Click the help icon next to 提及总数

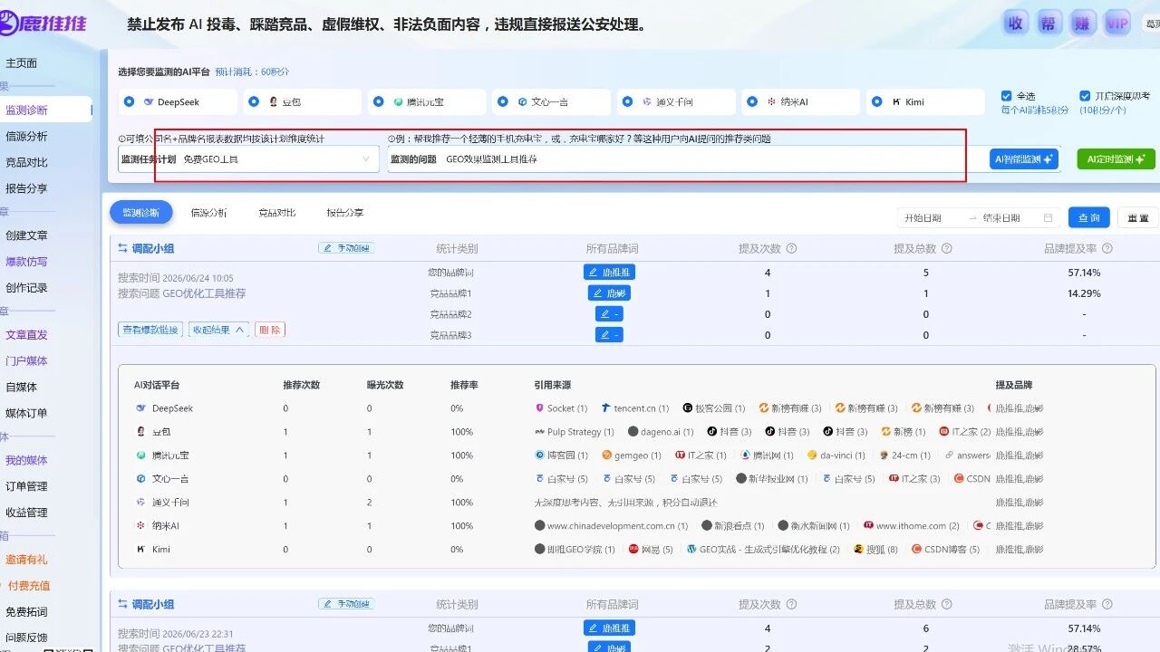point(947,248)
